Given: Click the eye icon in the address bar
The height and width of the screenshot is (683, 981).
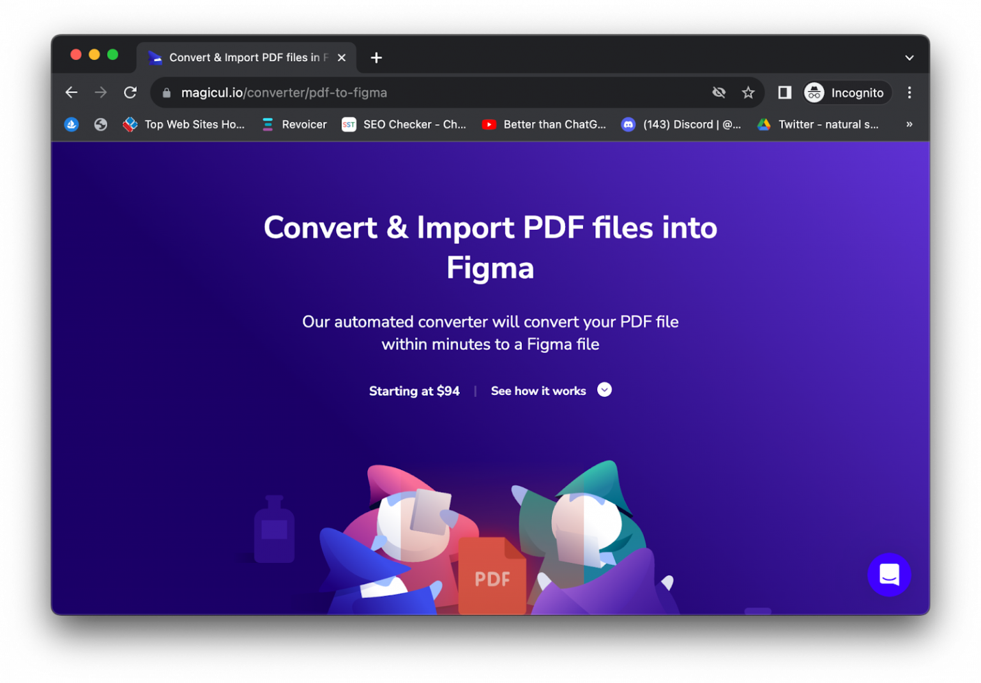Looking at the screenshot, I should tap(719, 92).
